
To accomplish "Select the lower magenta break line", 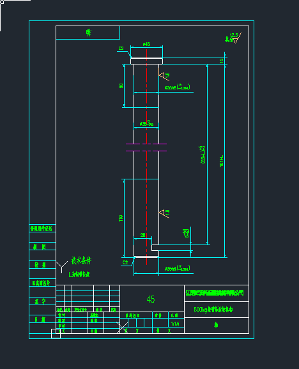I will (x=146, y=151).
